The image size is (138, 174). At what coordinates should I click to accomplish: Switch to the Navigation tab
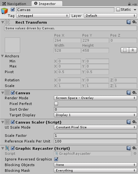(14, 4)
